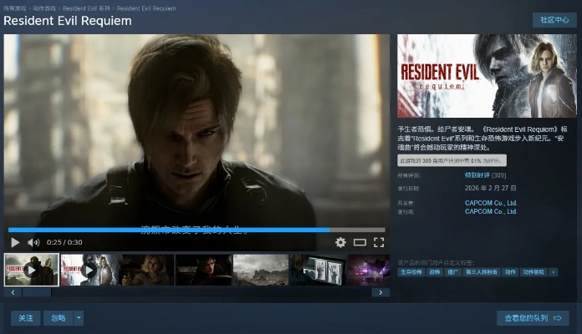
Task: Enter fullscreen video mode
Action: pos(379,242)
